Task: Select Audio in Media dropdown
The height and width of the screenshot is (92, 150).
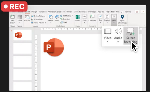Action: (x=118, y=34)
